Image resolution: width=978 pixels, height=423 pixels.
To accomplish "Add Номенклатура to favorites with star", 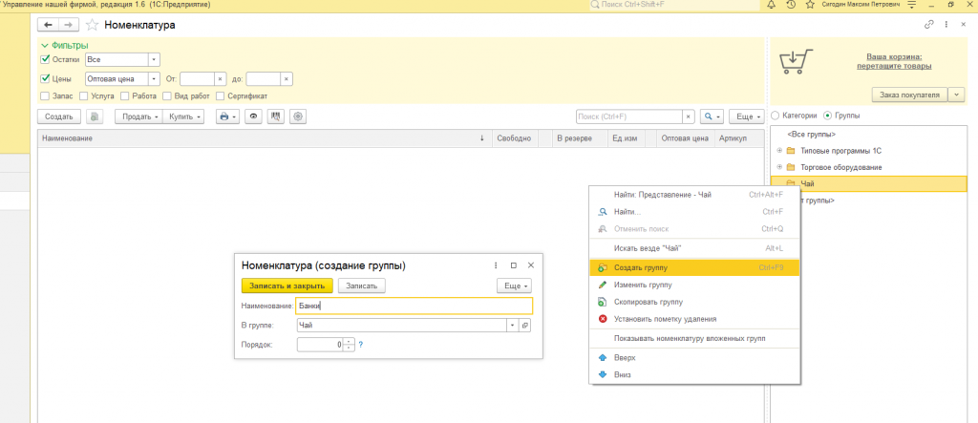I will click(92, 25).
